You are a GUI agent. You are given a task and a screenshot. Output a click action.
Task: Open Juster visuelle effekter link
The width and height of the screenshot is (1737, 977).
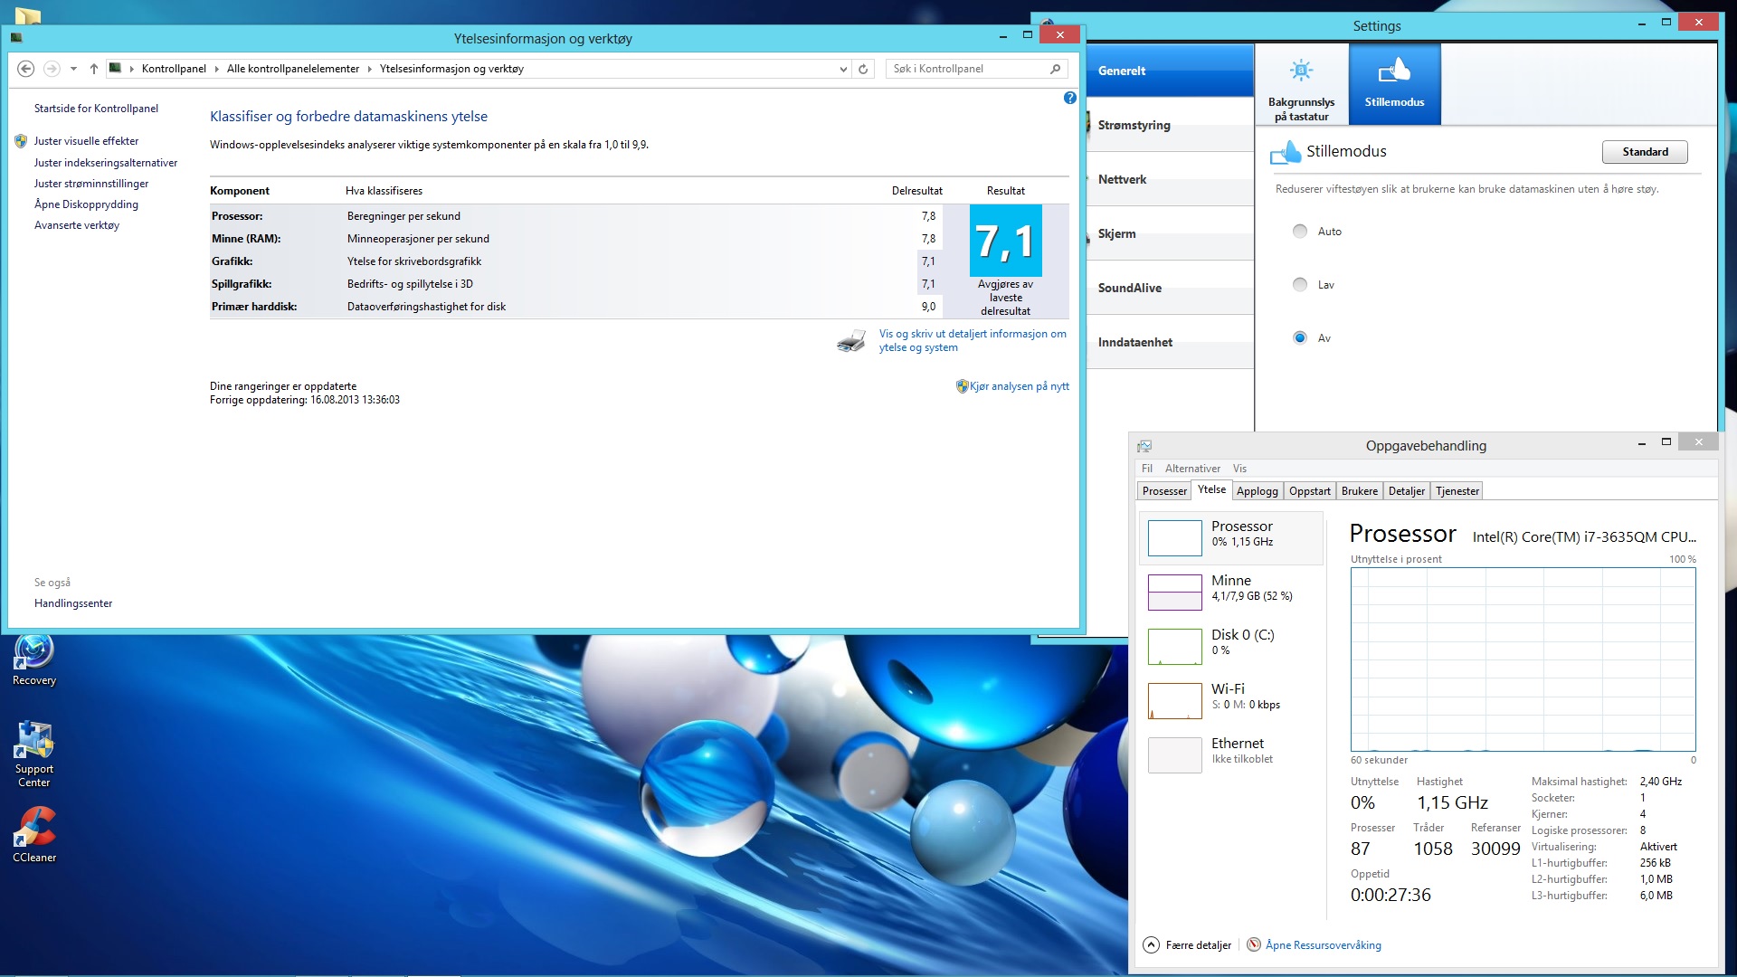tap(86, 141)
